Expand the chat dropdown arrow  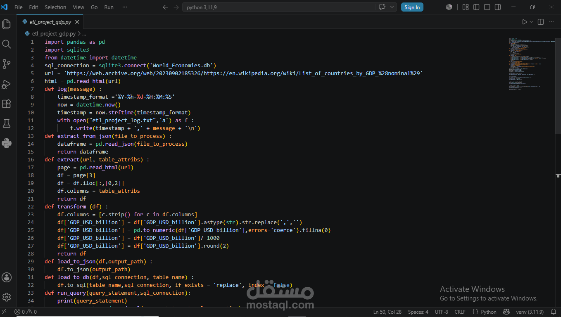(x=392, y=7)
